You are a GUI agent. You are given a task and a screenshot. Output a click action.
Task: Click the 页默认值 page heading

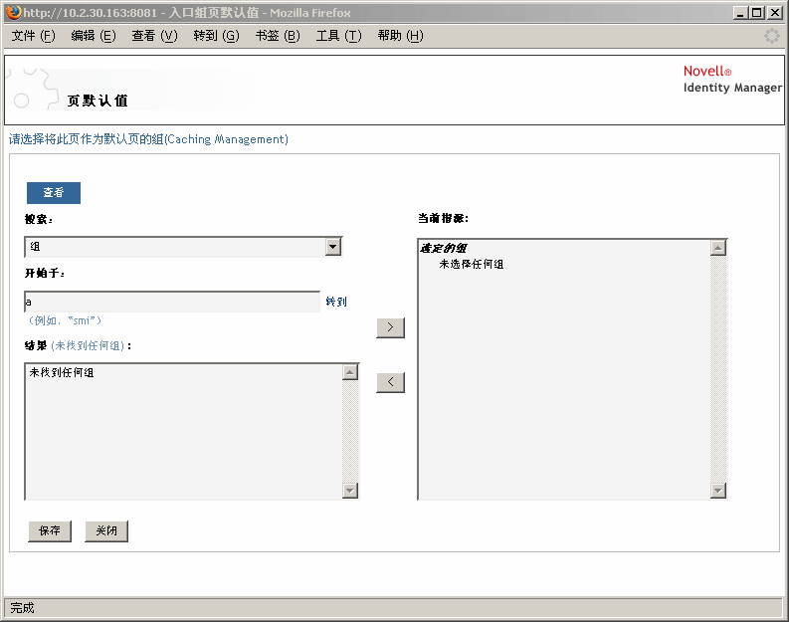98,101
